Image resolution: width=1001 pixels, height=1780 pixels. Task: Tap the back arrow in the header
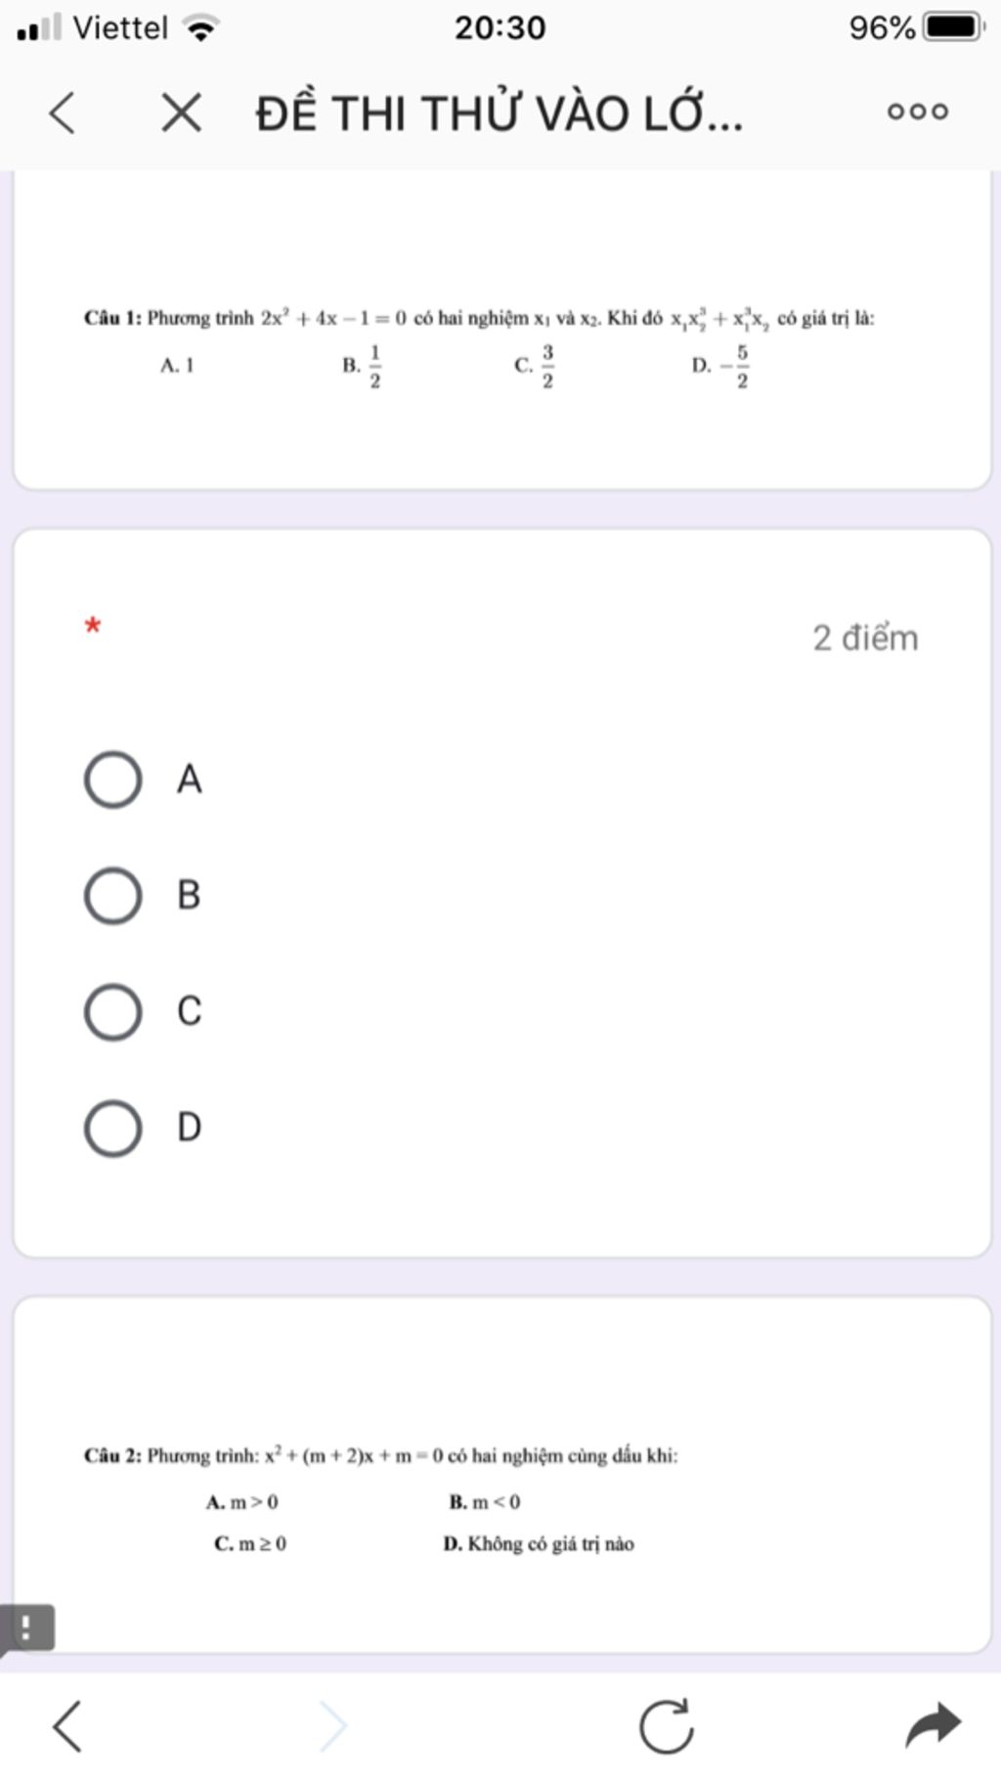(62, 112)
